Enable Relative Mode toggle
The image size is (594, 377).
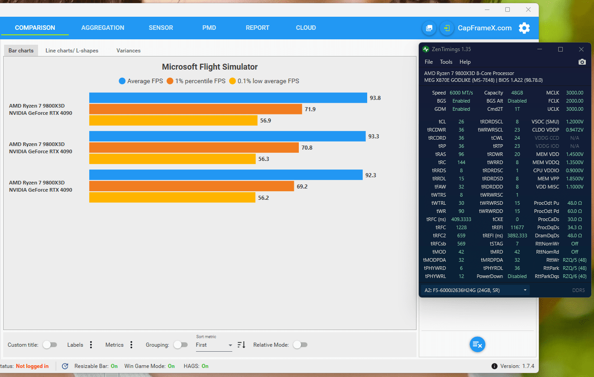pyautogui.click(x=300, y=345)
